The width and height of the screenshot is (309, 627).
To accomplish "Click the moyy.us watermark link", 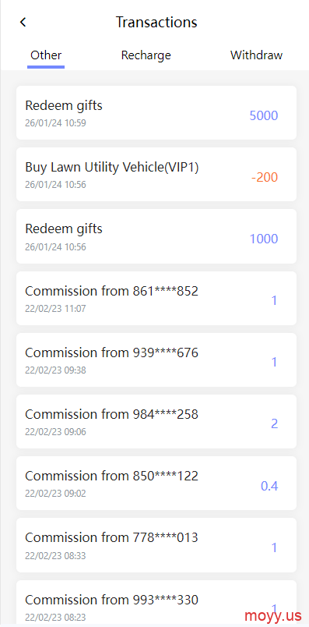I will (x=273, y=616).
